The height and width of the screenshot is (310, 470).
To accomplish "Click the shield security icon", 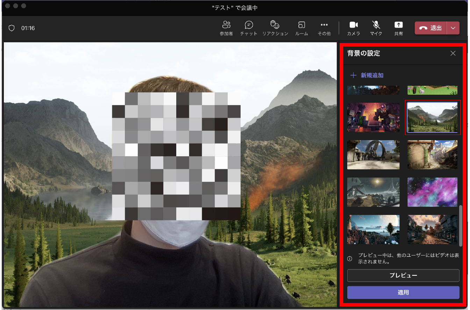I will pos(12,28).
